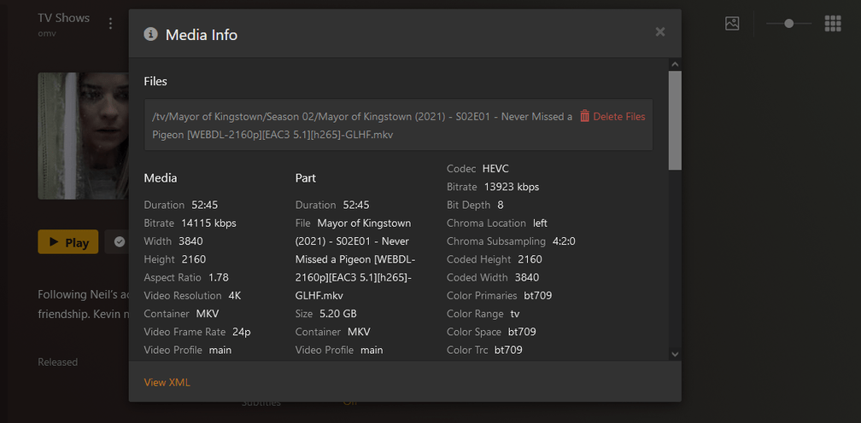Screen dimensions: 861x423
Task: Click the TV Shows library title
Action: 64,18
